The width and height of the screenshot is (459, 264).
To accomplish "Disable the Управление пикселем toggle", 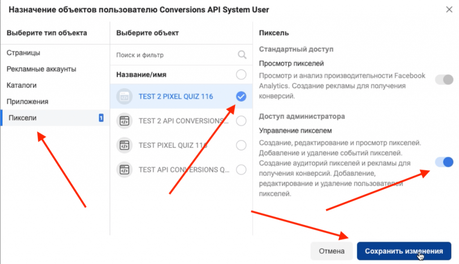I will 443,162.
